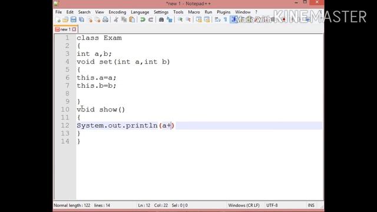Open the Tools menu
The image size is (377, 212).
[178, 12]
